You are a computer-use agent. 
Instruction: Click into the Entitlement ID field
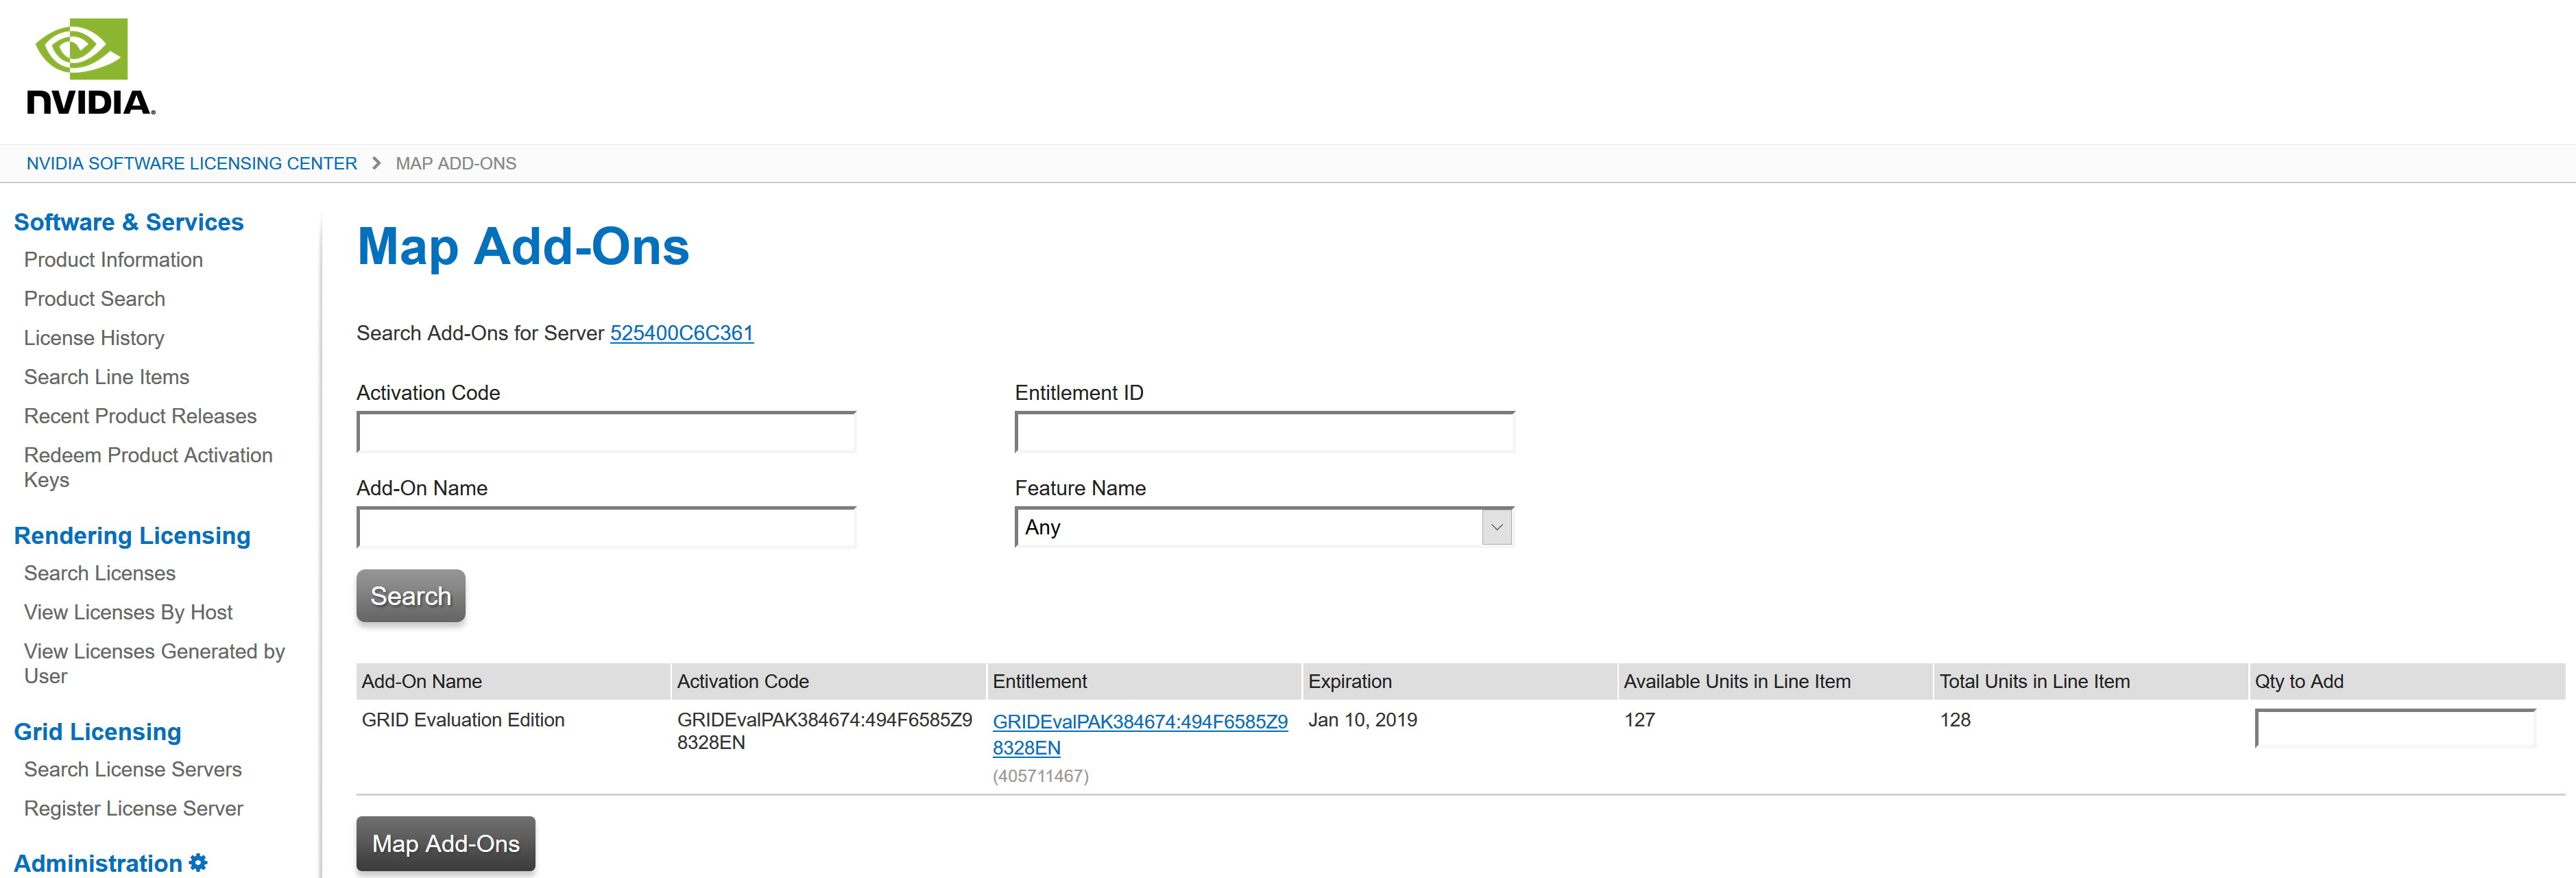click(x=1264, y=433)
